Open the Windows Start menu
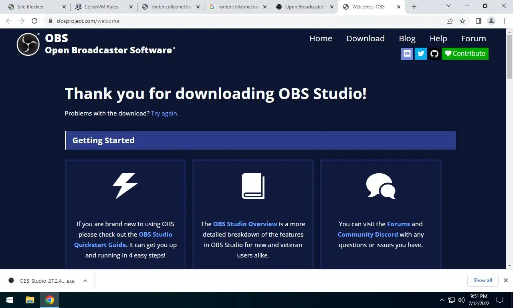 click(10, 300)
